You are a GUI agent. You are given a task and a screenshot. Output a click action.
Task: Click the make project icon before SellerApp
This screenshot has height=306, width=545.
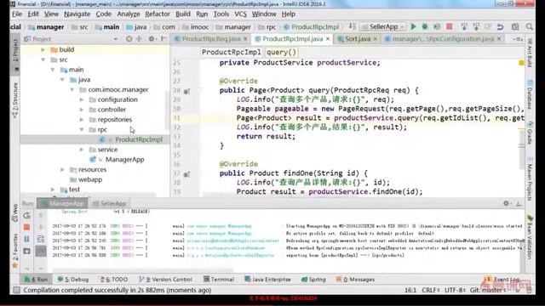(x=352, y=26)
